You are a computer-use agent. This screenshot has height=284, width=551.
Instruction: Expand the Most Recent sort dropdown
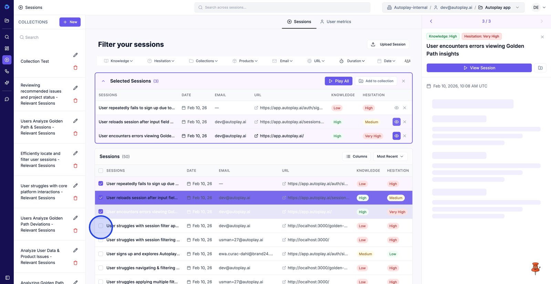(x=390, y=156)
